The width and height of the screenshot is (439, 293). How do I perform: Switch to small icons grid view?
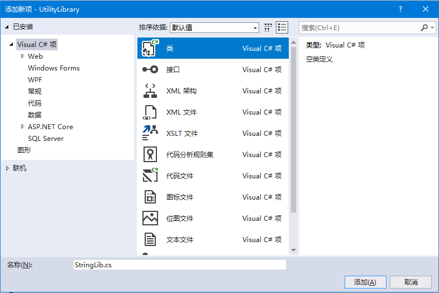tap(268, 27)
